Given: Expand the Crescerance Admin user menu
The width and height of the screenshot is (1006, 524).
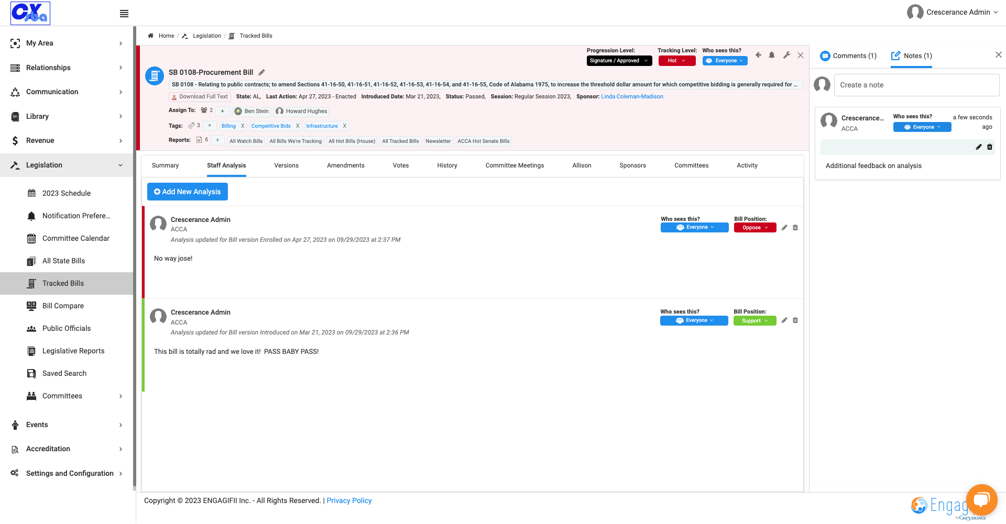Looking at the screenshot, I should (x=953, y=12).
